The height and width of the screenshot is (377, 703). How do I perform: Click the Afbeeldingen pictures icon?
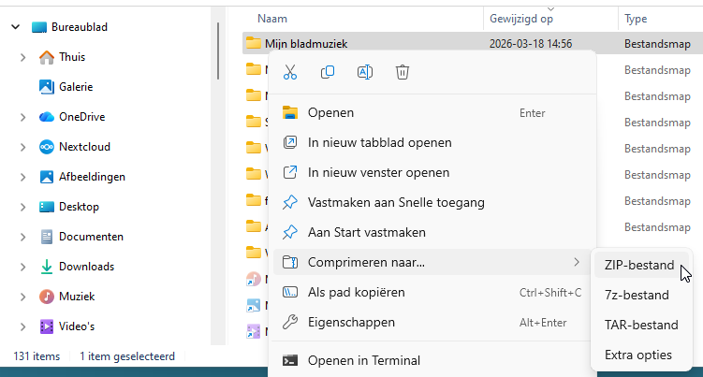click(47, 177)
